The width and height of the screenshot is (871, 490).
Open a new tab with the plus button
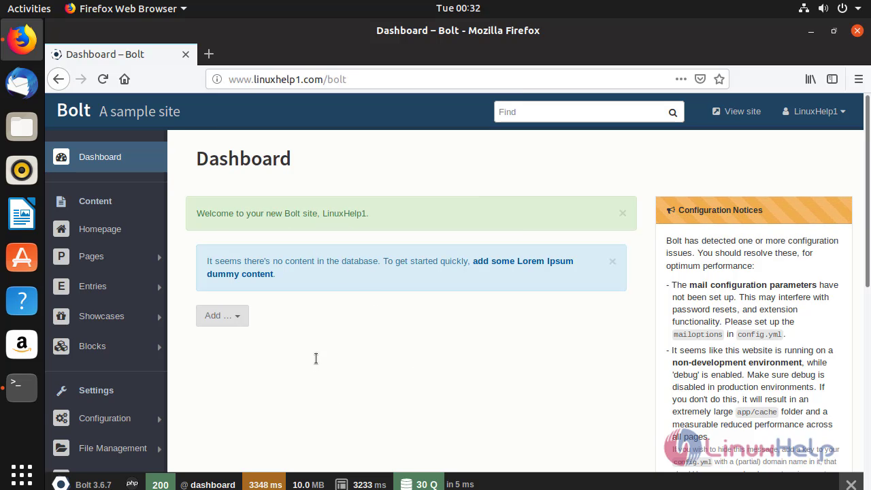point(209,54)
